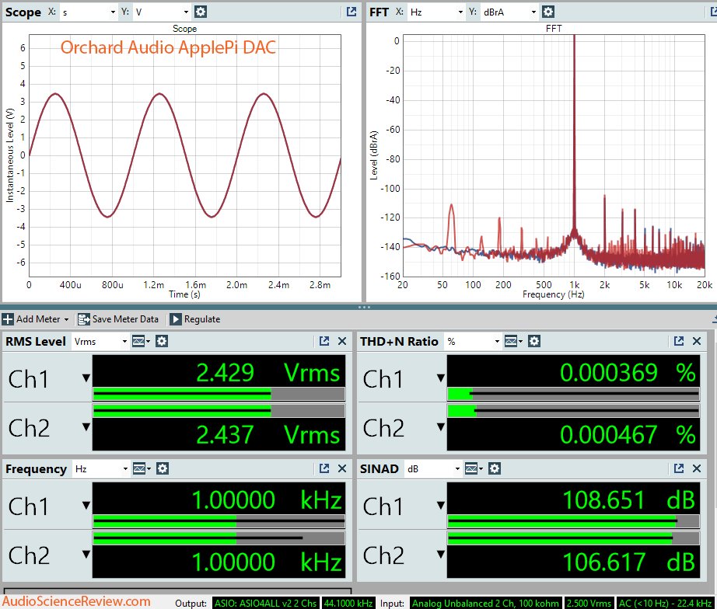Open FFT graph settings gear
The height and width of the screenshot is (609, 717).
(547, 12)
